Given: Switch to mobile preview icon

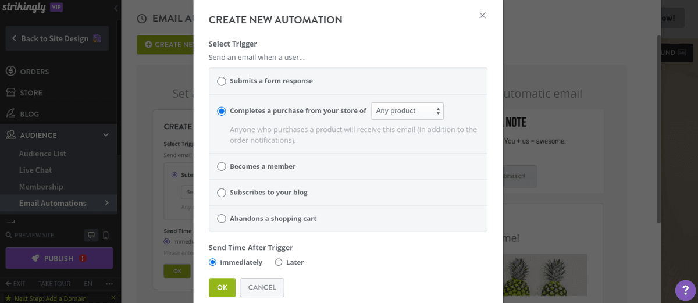Looking at the screenshot, I should point(105,235).
